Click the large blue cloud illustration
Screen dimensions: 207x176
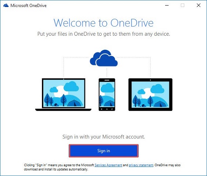point(104,58)
